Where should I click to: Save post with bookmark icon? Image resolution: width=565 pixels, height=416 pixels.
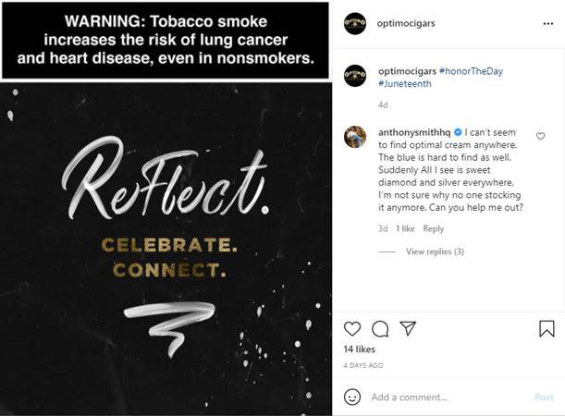coord(547,328)
